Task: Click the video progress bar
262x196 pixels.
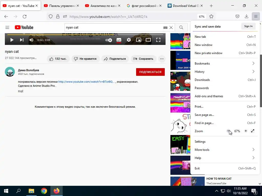Action: click(x=85, y=35)
